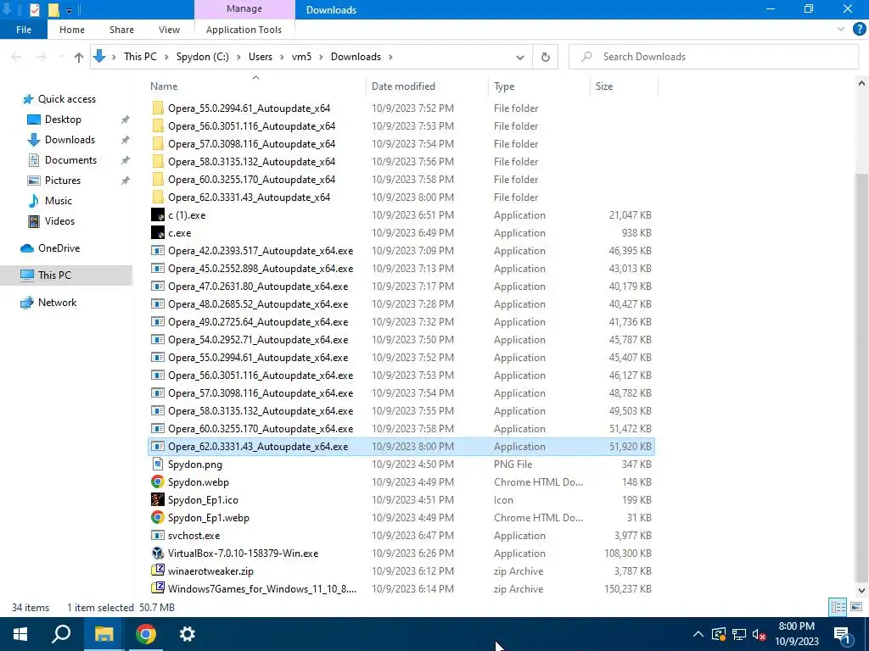Screen dimensions: 869x651
Task: Sort by Date modified column header
Action: coord(403,86)
